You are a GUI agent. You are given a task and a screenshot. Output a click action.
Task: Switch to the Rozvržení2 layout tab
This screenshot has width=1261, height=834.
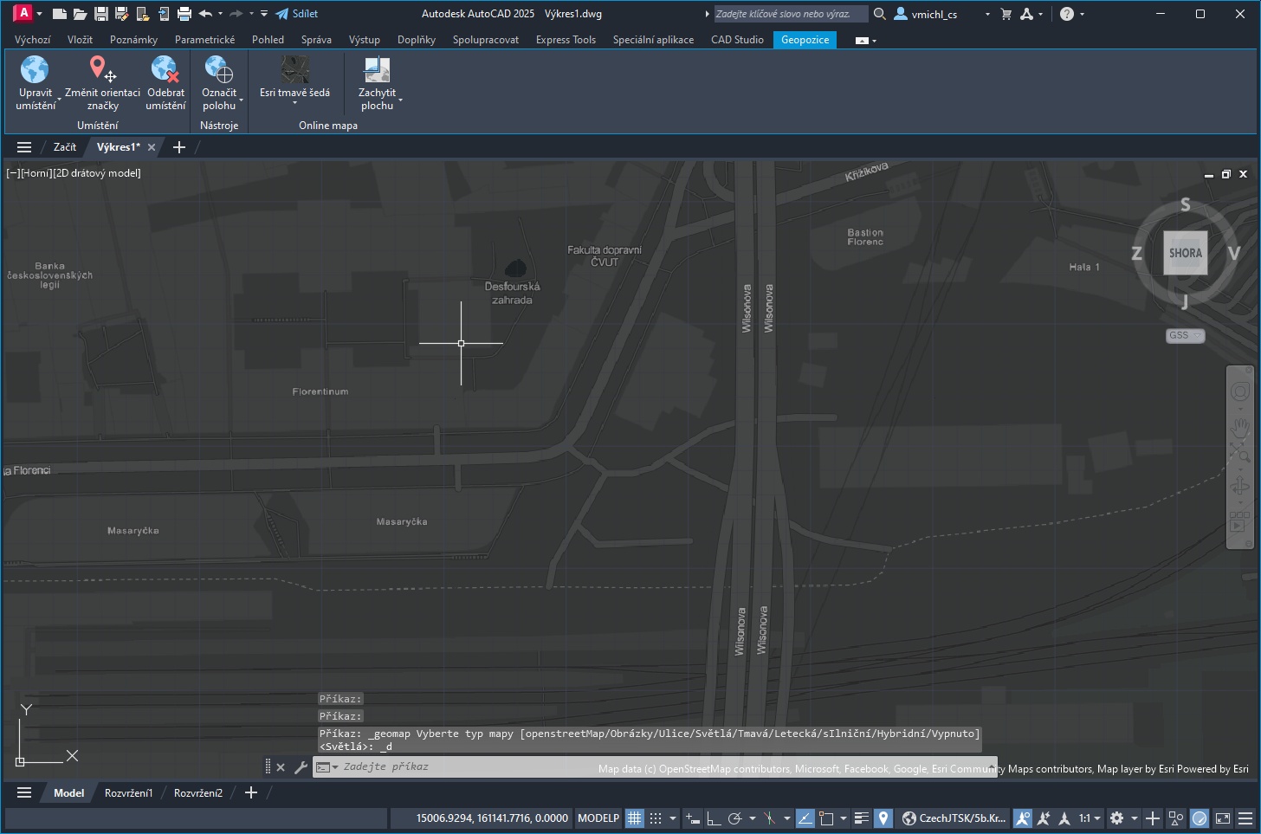[198, 792]
